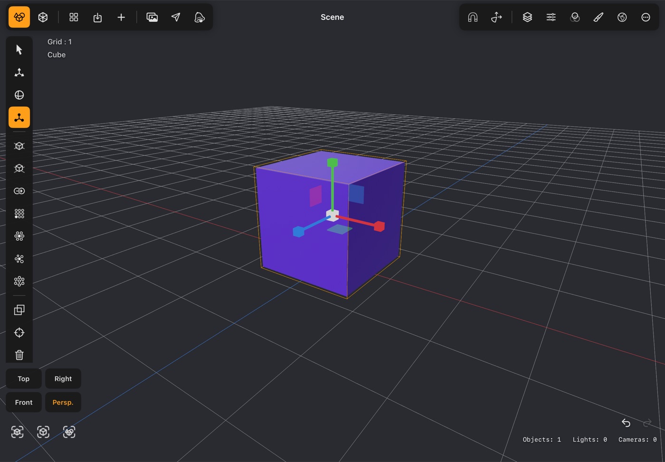Open the ellipsis more menu

[646, 17]
